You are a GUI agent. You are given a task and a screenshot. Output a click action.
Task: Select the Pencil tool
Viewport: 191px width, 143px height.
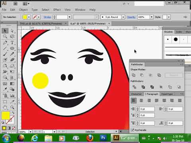coord(12,54)
